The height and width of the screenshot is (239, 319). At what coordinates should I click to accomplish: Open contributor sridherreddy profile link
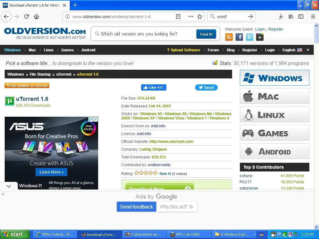coord(159,165)
